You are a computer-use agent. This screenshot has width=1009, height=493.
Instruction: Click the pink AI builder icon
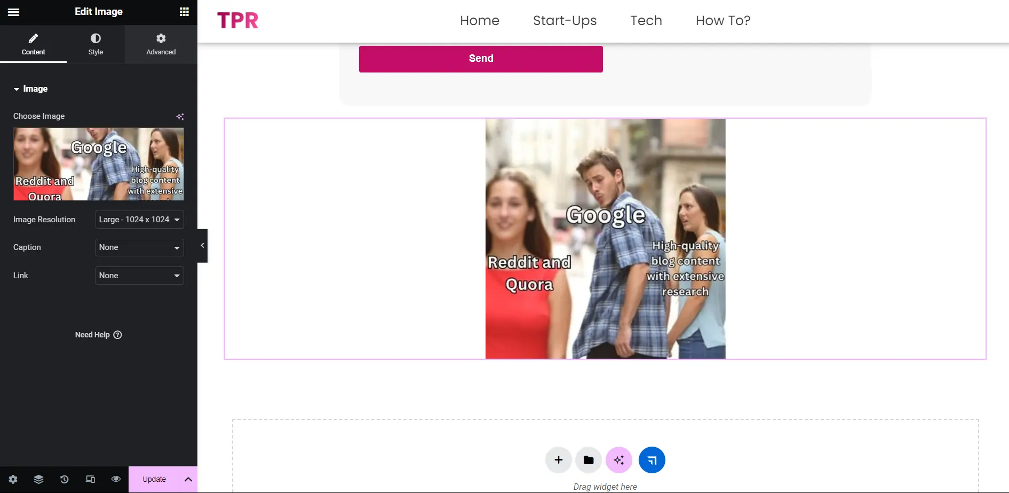(x=619, y=460)
